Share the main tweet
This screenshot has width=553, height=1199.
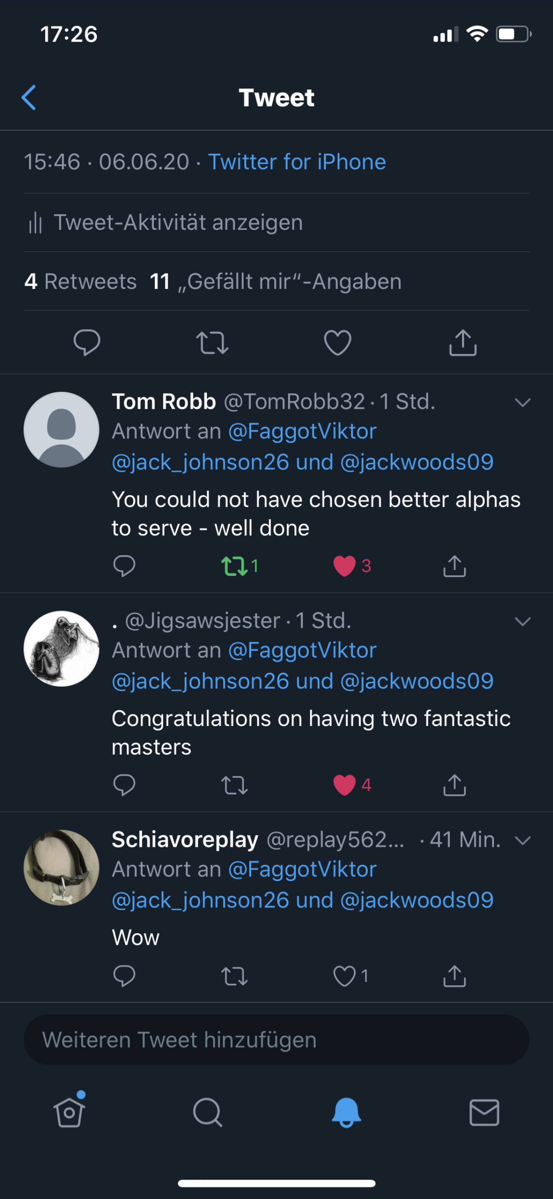point(463,342)
